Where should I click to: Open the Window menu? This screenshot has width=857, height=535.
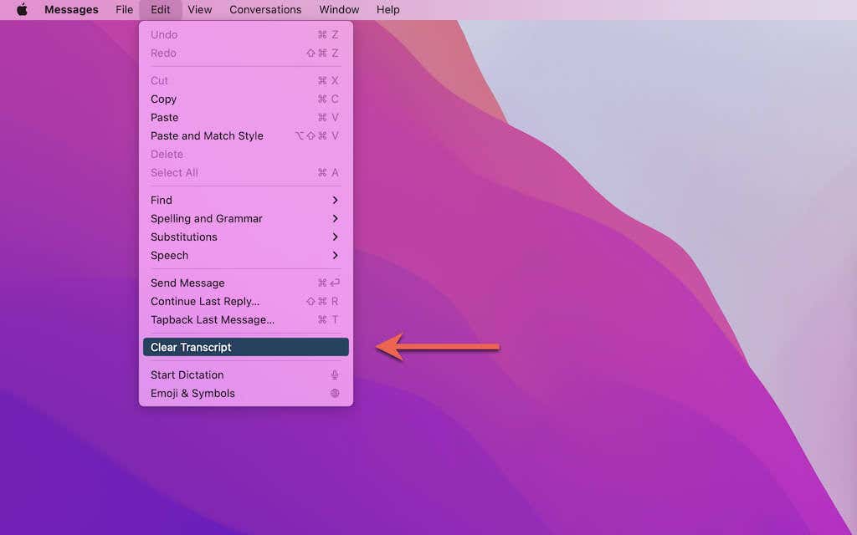click(x=339, y=10)
